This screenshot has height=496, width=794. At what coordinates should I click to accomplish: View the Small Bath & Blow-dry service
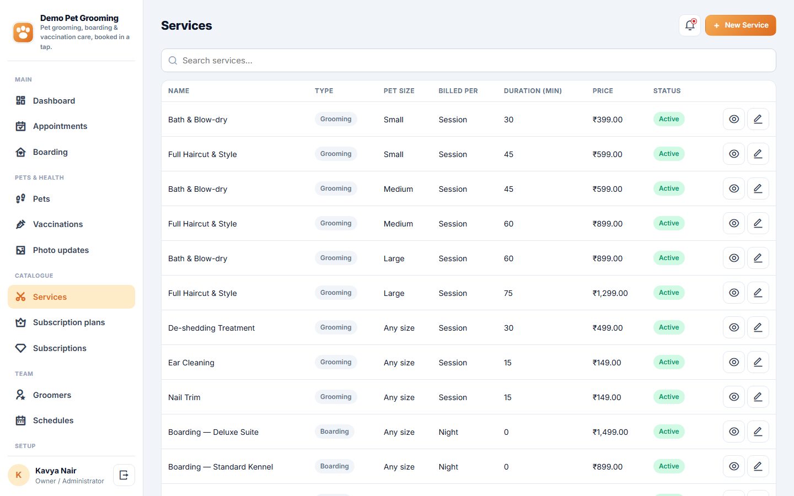coord(734,119)
